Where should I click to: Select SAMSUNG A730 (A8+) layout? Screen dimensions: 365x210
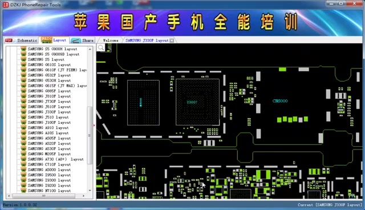55,159
